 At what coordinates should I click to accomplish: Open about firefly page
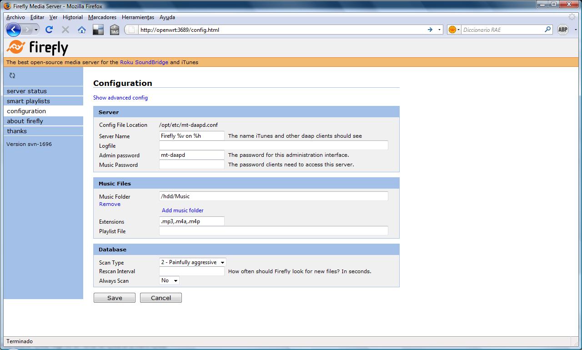coord(43,121)
